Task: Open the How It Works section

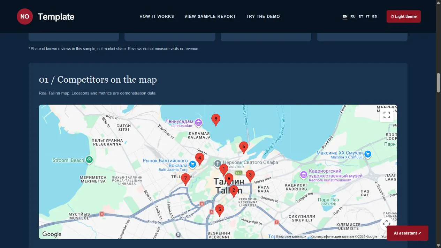Action: pyautogui.click(x=157, y=16)
